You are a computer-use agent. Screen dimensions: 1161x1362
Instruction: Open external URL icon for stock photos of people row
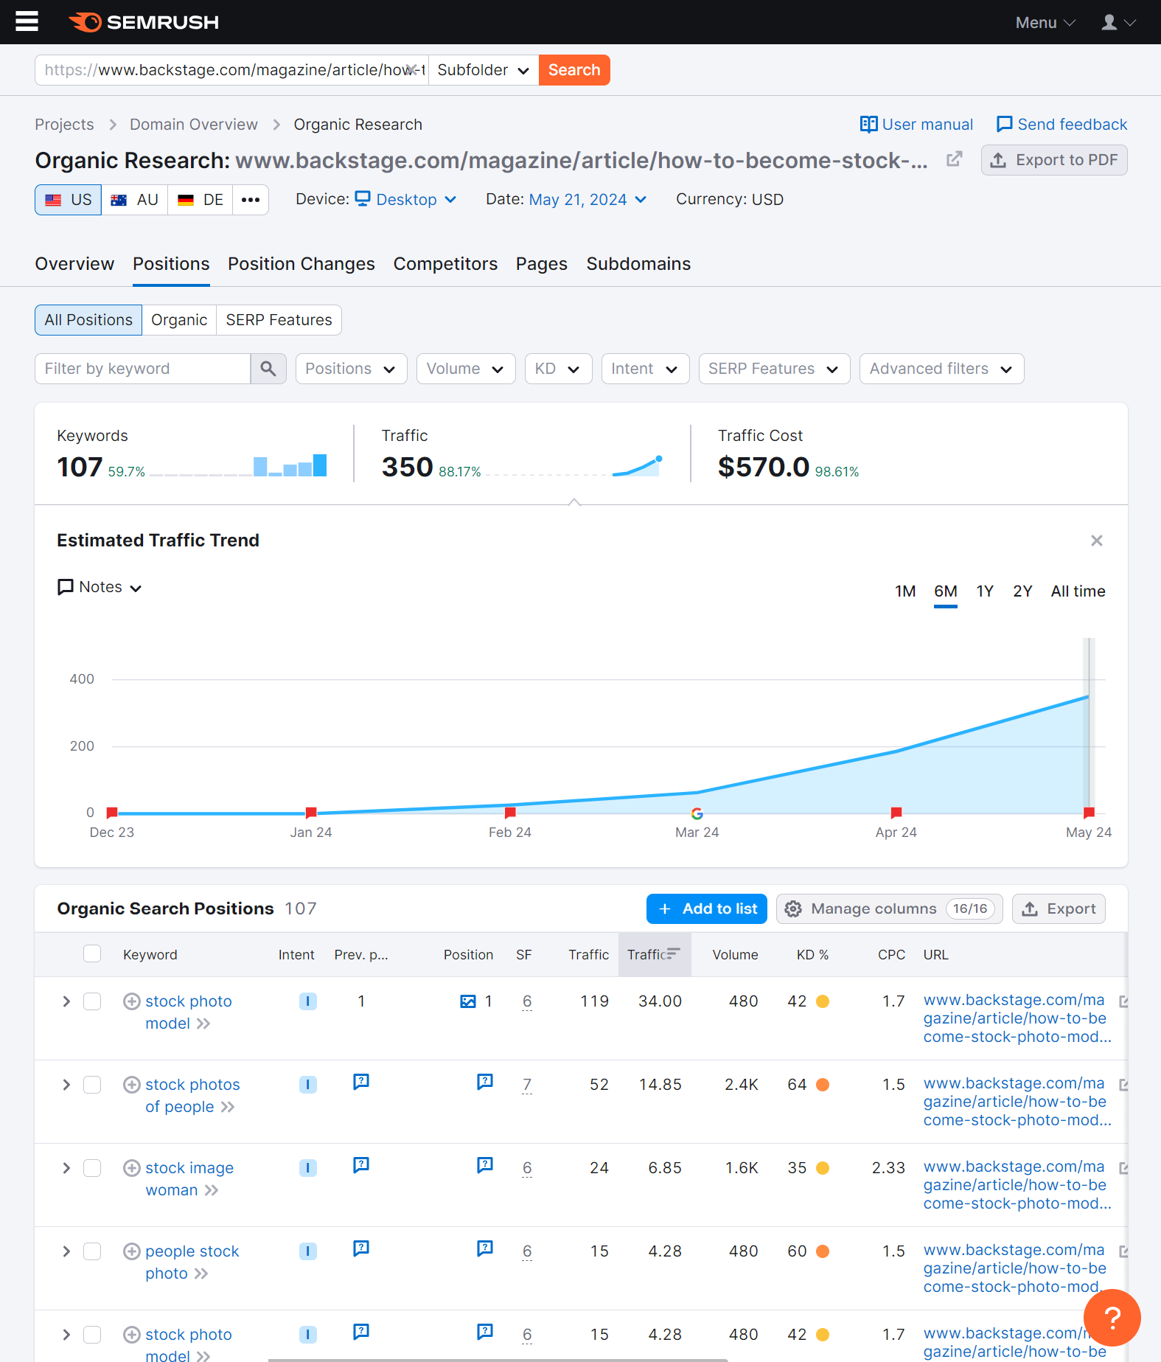[x=1123, y=1085]
